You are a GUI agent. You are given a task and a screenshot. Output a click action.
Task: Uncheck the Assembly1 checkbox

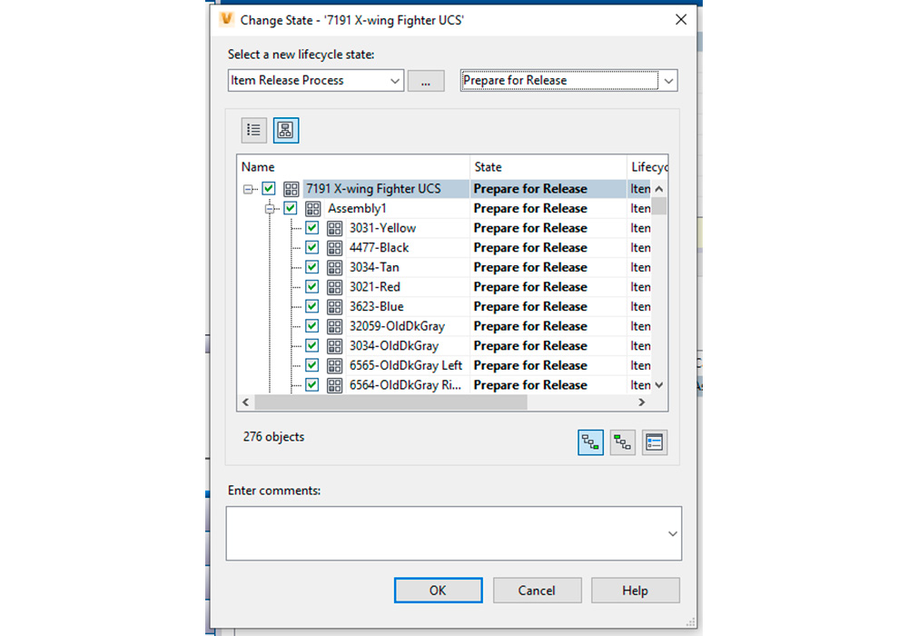(291, 208)
